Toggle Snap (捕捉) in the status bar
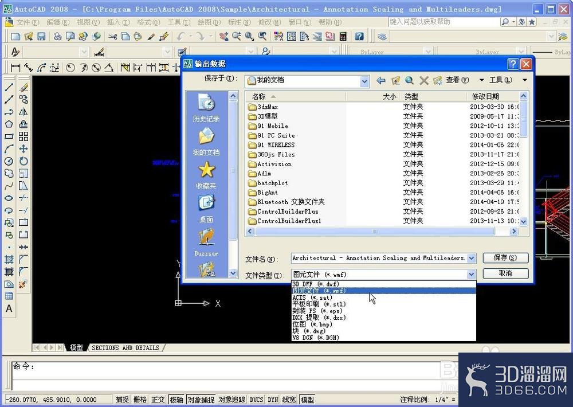Viewport: 573px width, 407px height. (x=122, y=400)
